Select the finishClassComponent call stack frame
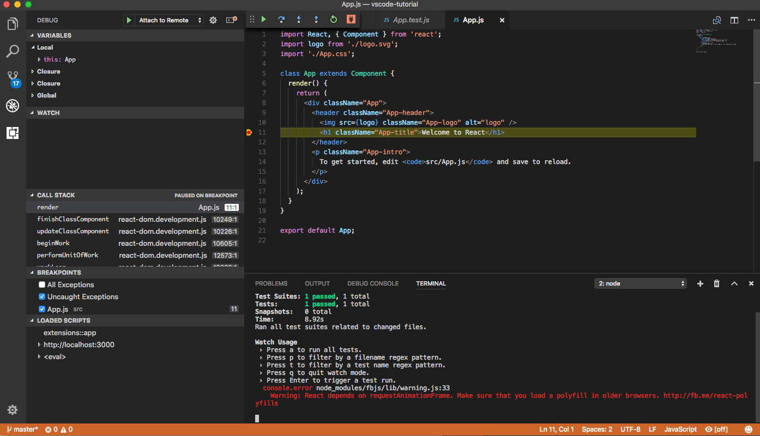Viewport: 760px width, 436px height. tap(73, 219)
